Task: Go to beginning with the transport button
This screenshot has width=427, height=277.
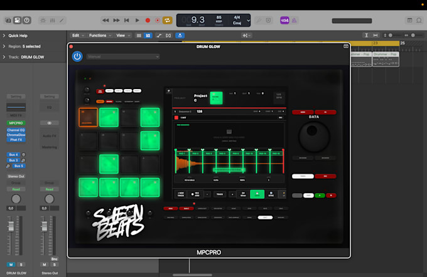Action: pos(127,21)
